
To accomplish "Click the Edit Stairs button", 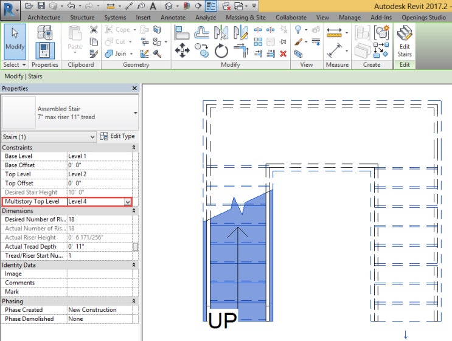I will (405, 41).
